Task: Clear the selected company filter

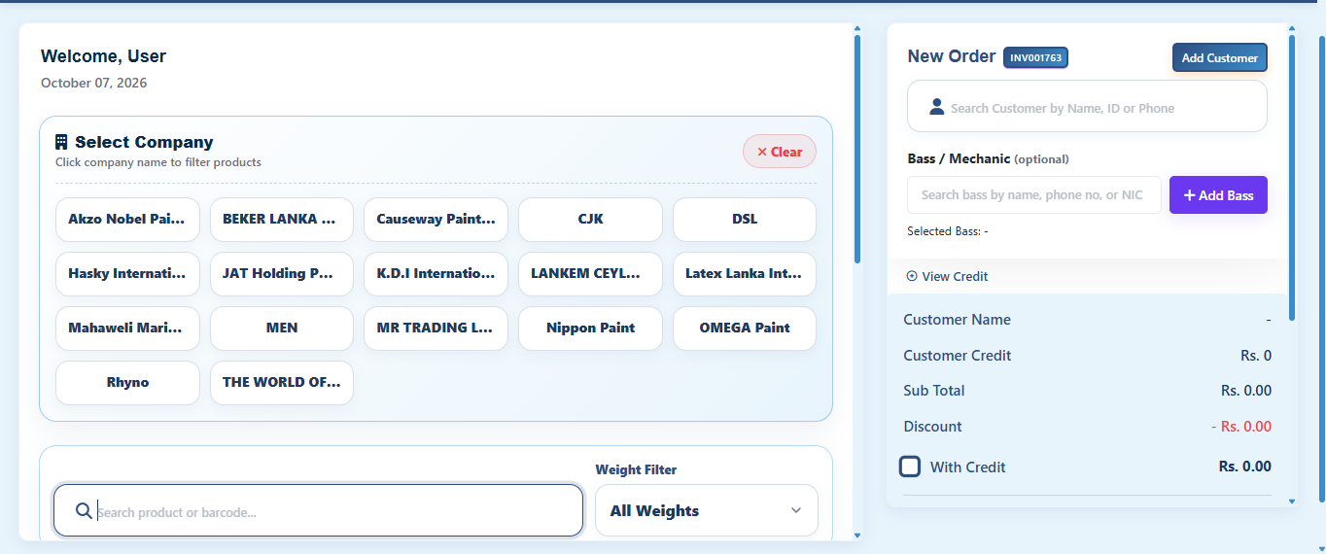Action: pos(780,152)
